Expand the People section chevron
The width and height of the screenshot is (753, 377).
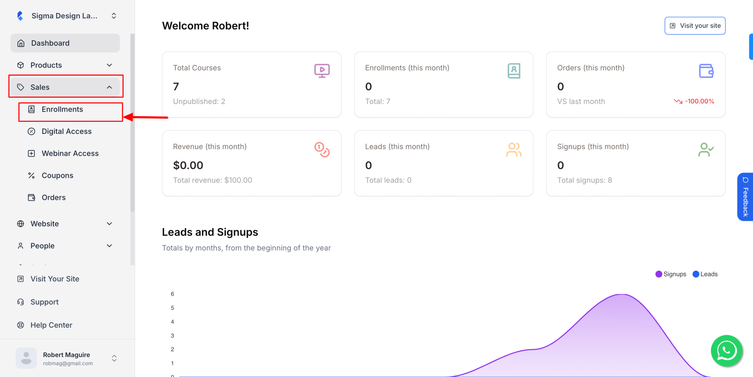(109, 246)
